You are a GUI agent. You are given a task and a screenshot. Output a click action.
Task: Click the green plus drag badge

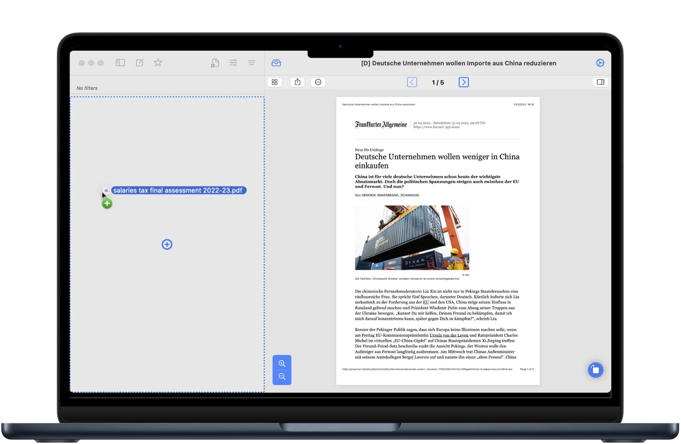107,203
